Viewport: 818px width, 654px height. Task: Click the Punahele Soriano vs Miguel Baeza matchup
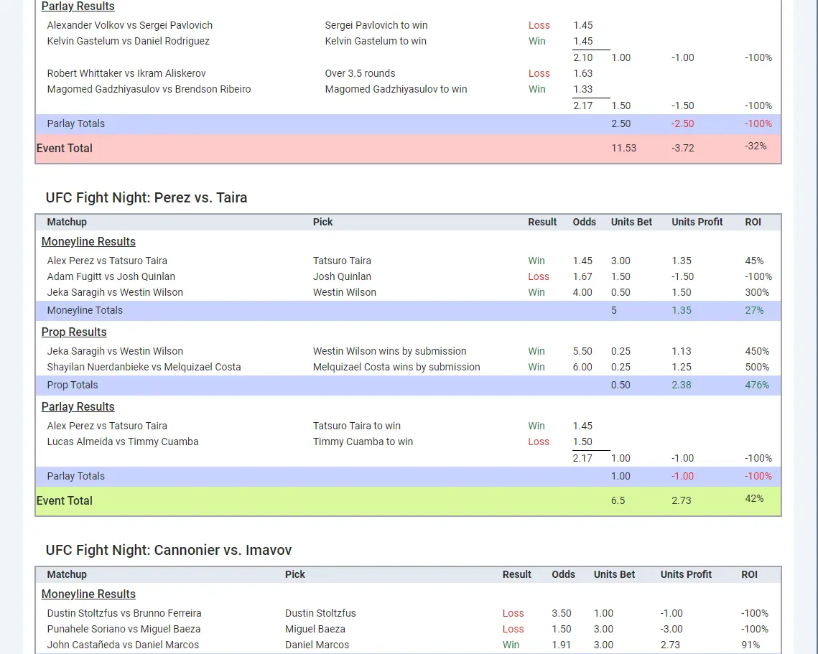click(124, 629)
